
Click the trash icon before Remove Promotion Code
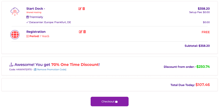[x=35, y=69]
